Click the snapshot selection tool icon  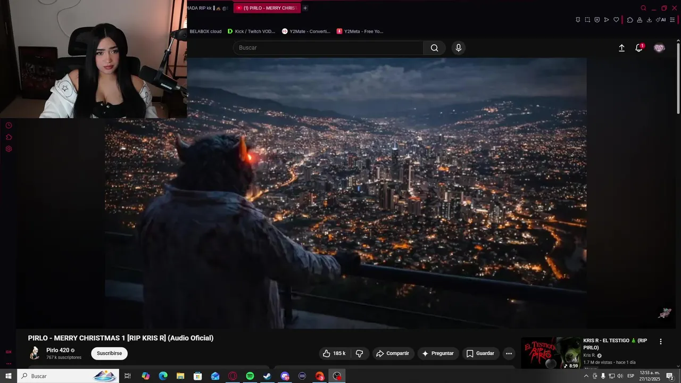coord(587,20)
